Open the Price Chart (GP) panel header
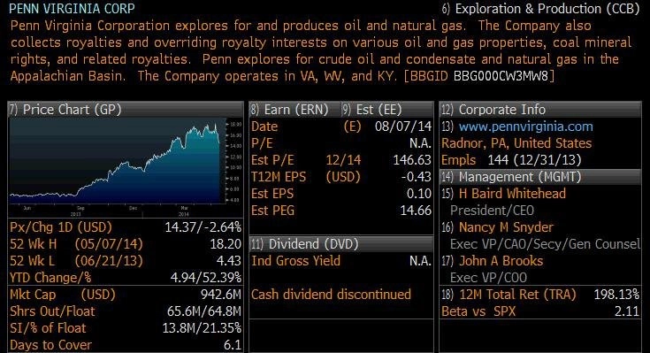The height and width of the screenshot is (353, 650). click(126, 110)
